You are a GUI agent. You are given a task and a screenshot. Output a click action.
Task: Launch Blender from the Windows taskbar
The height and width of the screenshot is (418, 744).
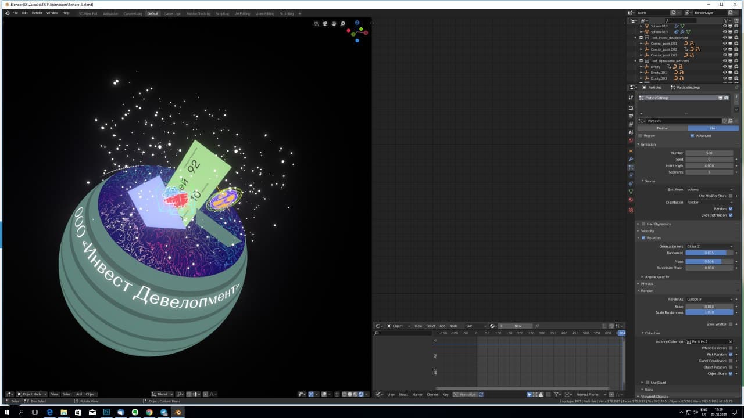(x=177, y=413)
